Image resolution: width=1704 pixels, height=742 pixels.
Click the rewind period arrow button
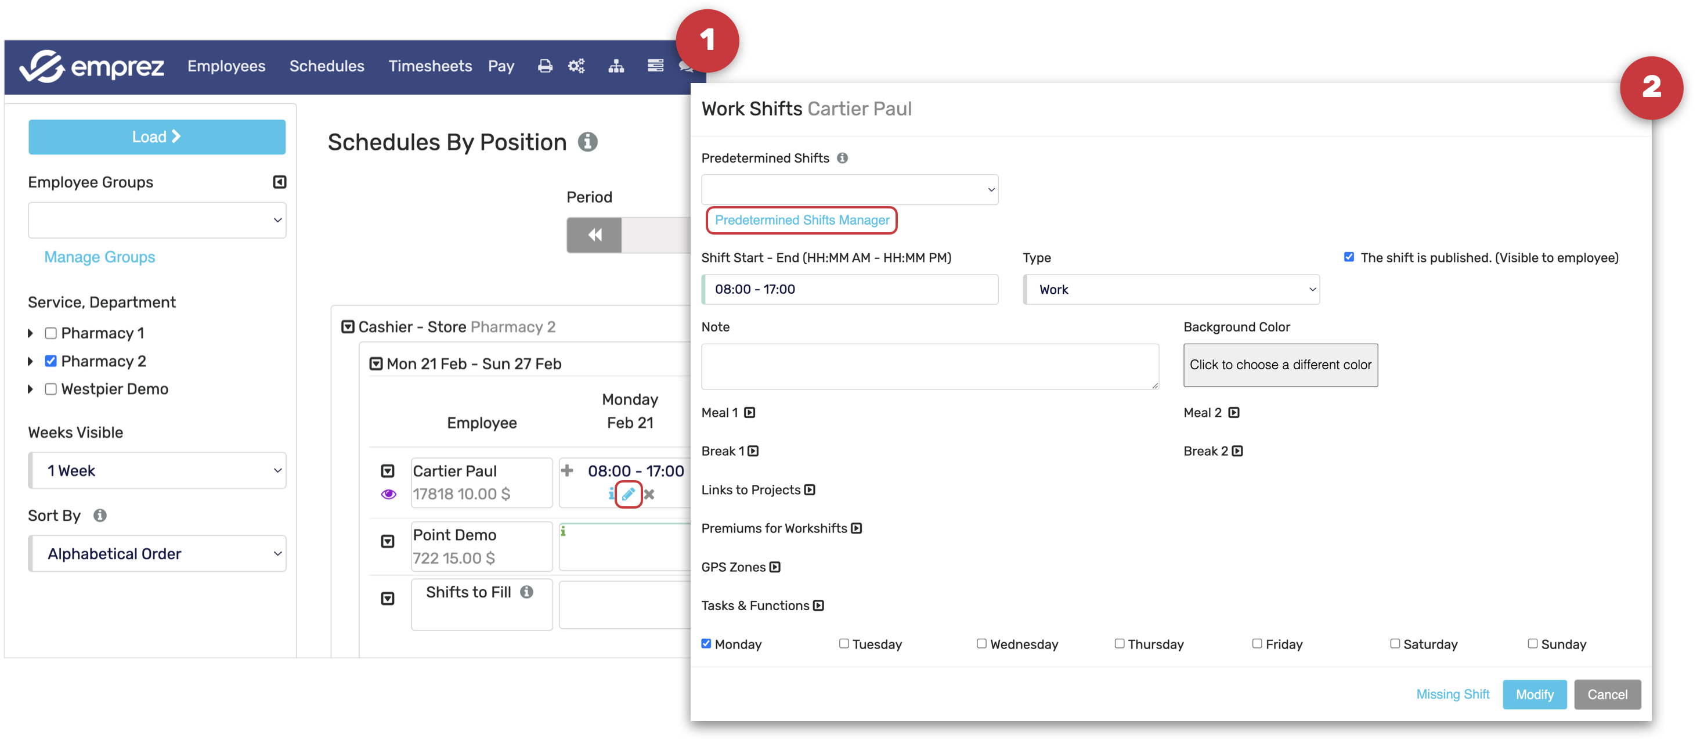pyautogui.click(x=594, y=235)
